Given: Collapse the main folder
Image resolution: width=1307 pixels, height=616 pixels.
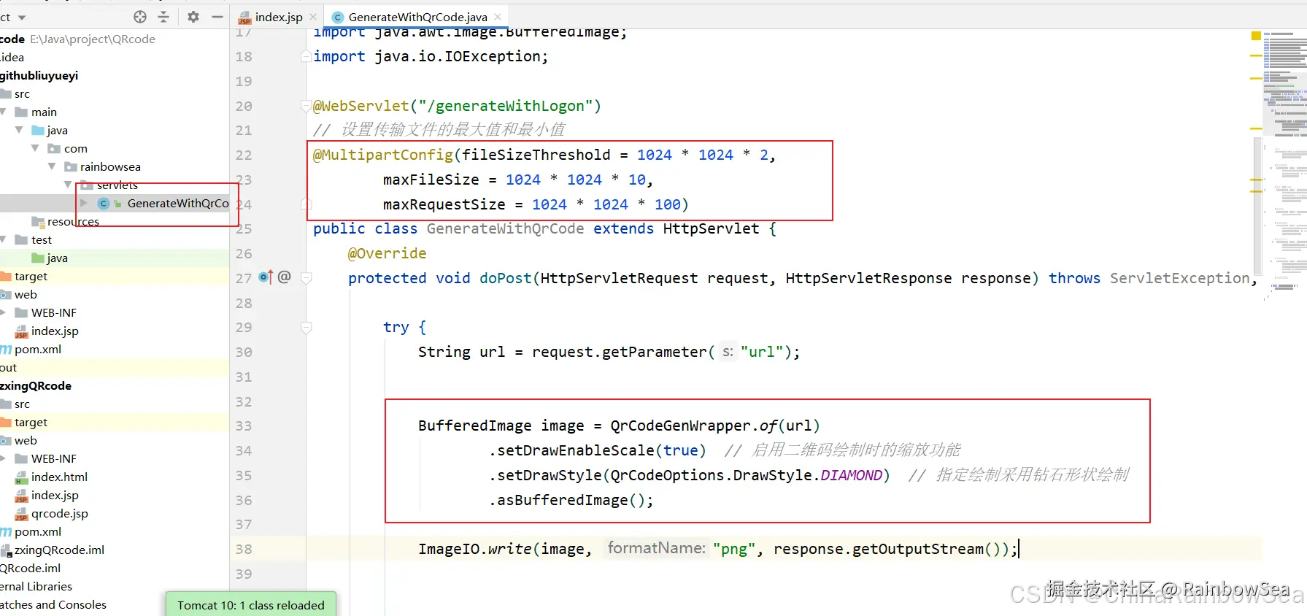Looking at the screenshot, I should point(4,112).
